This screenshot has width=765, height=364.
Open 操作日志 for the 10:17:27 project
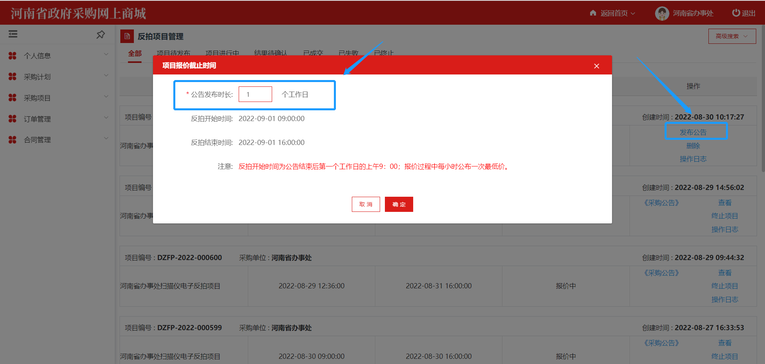[x=693, y=159]
